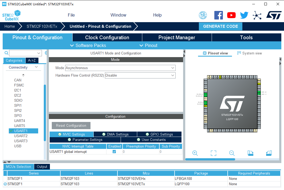Click the ST logo in the header
Viewport: 284px width, 190px height.
[x=274, y=15]
